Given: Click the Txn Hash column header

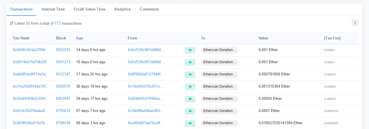Looking at the screenshot, I should tap(21, 38).
